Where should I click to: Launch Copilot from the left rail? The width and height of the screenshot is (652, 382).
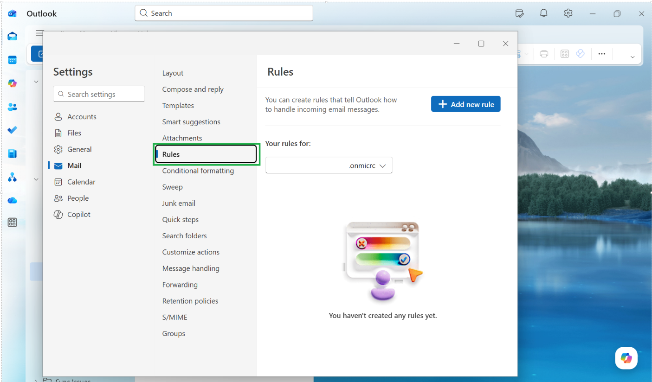(13, 83)
